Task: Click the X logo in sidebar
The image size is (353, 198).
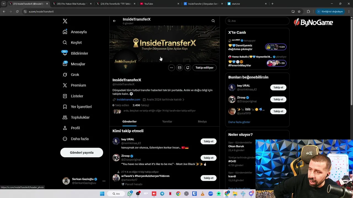Action: click(65, 21)
